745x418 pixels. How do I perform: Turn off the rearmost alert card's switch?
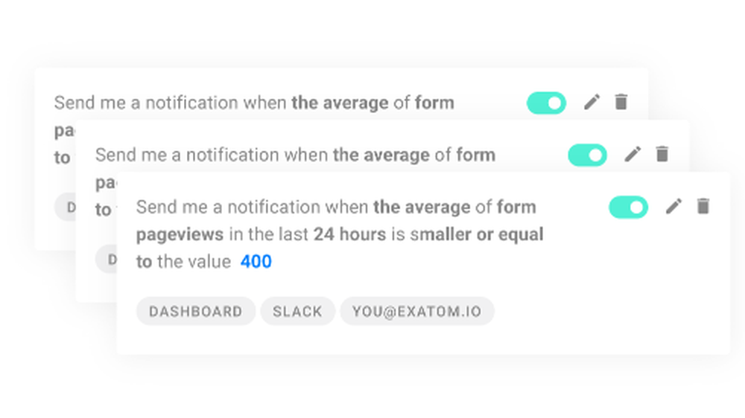[546, 103]
